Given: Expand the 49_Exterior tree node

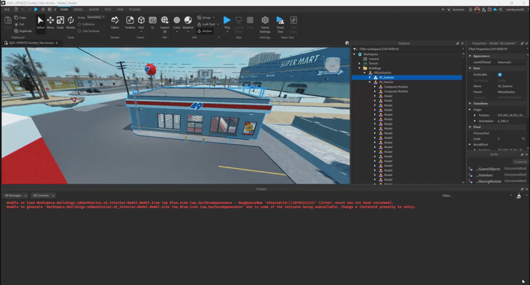Looking at the screenshot, I should click(370, 77).
